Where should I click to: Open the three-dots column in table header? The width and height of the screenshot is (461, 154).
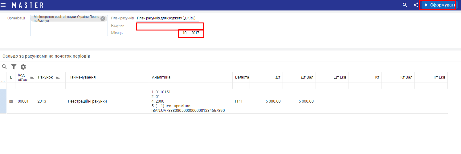click(3, 81)
